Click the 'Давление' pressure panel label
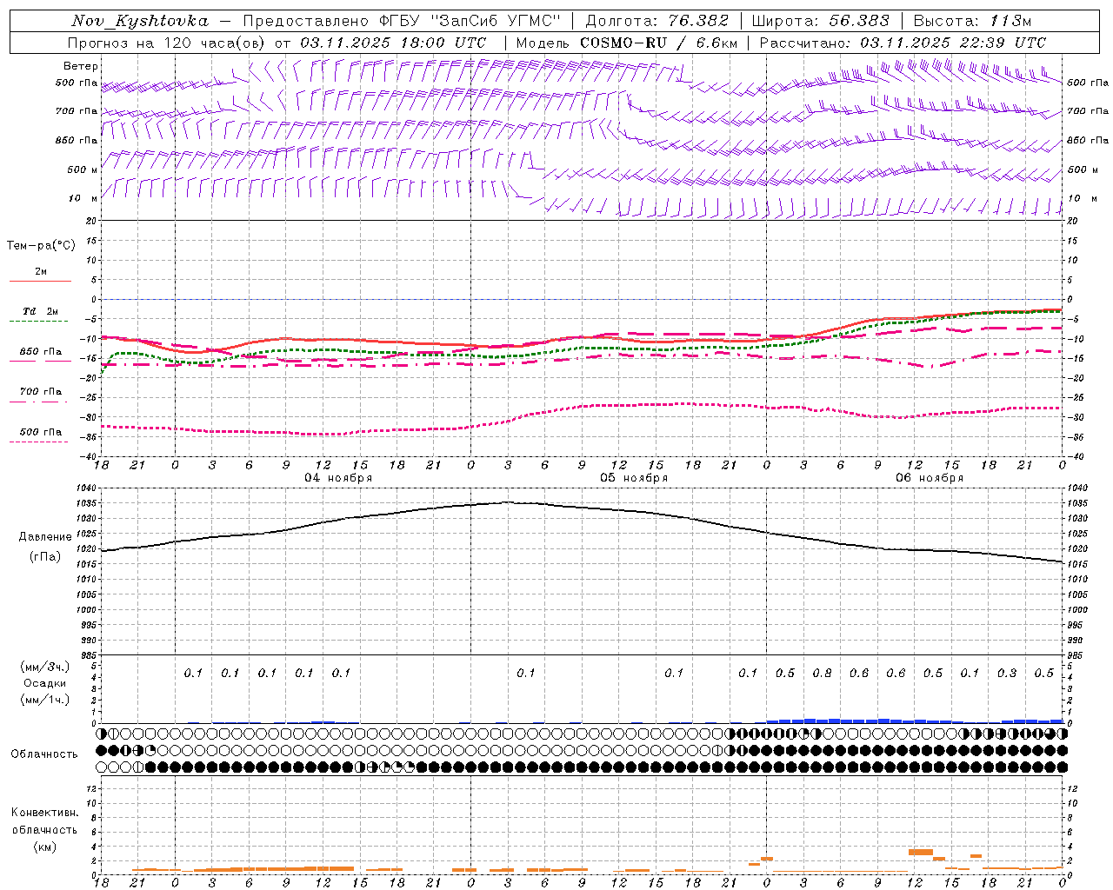Image resolution: width=1113 pixels, height=890 pixels. (45, 537)
